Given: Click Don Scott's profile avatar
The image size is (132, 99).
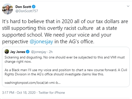Looking at the screenshot, I should point(7,9).
